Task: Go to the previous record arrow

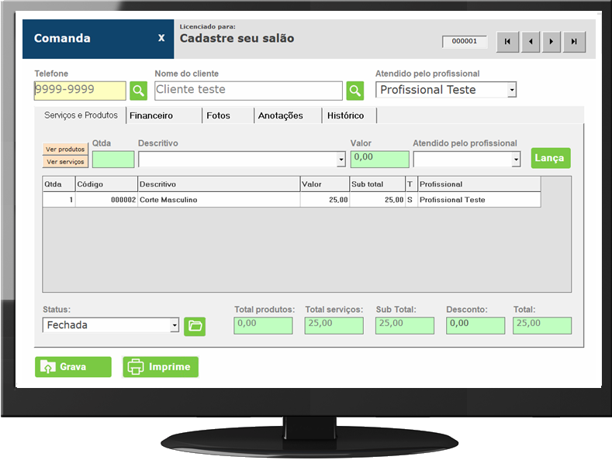Action: pos(530,42)
